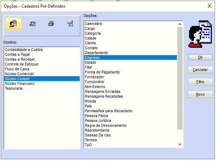Open the Filtro button
This screenshot has width=216, height=161.
point(200,82)
